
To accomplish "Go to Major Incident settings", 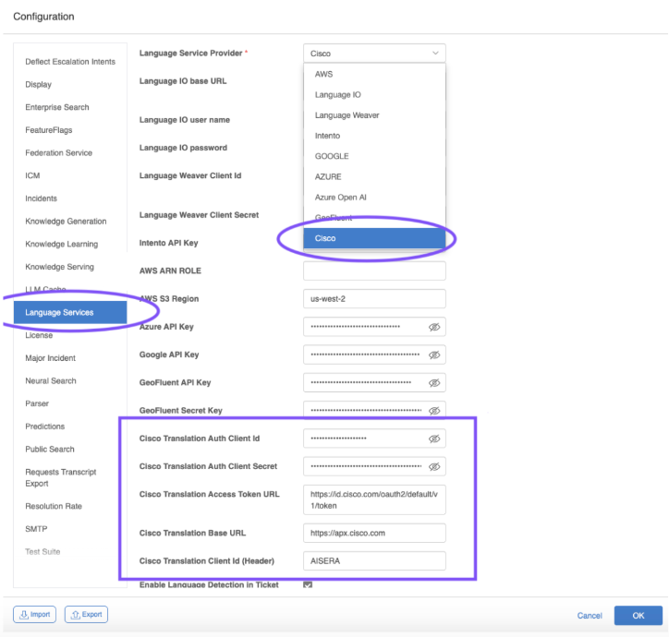I will [x=70, y=358].
